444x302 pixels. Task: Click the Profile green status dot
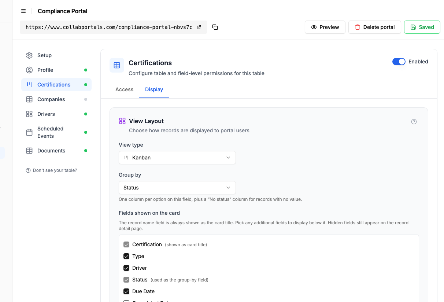pyautogui.click(x=86, y=70)
